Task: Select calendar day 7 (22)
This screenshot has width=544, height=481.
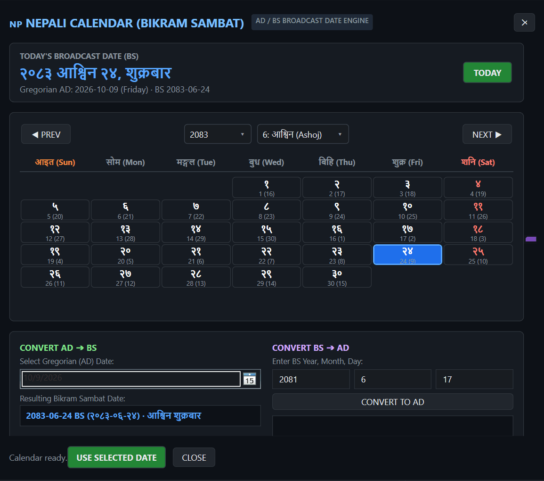Action: pos(196,210)
